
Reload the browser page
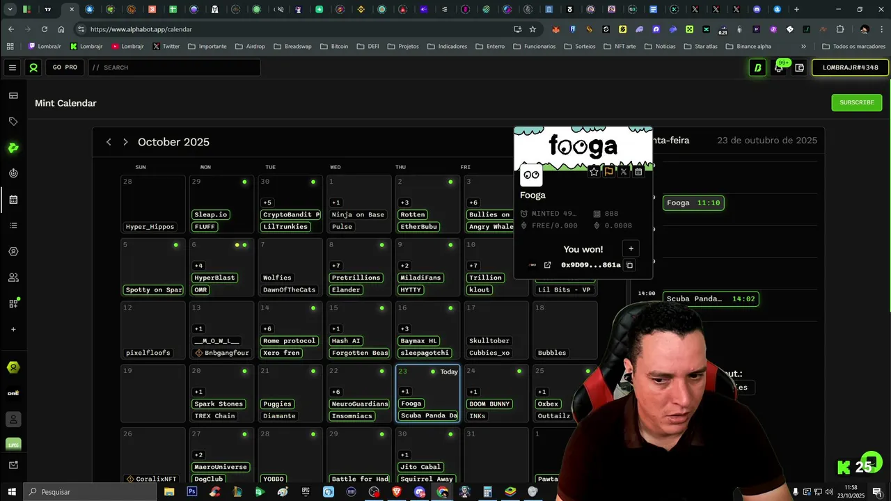45,29
